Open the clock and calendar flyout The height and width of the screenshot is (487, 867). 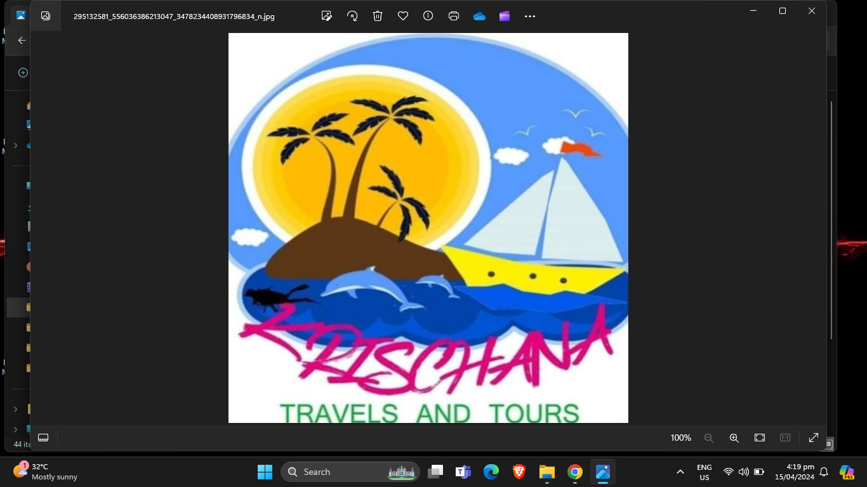[x=794, y=472]
